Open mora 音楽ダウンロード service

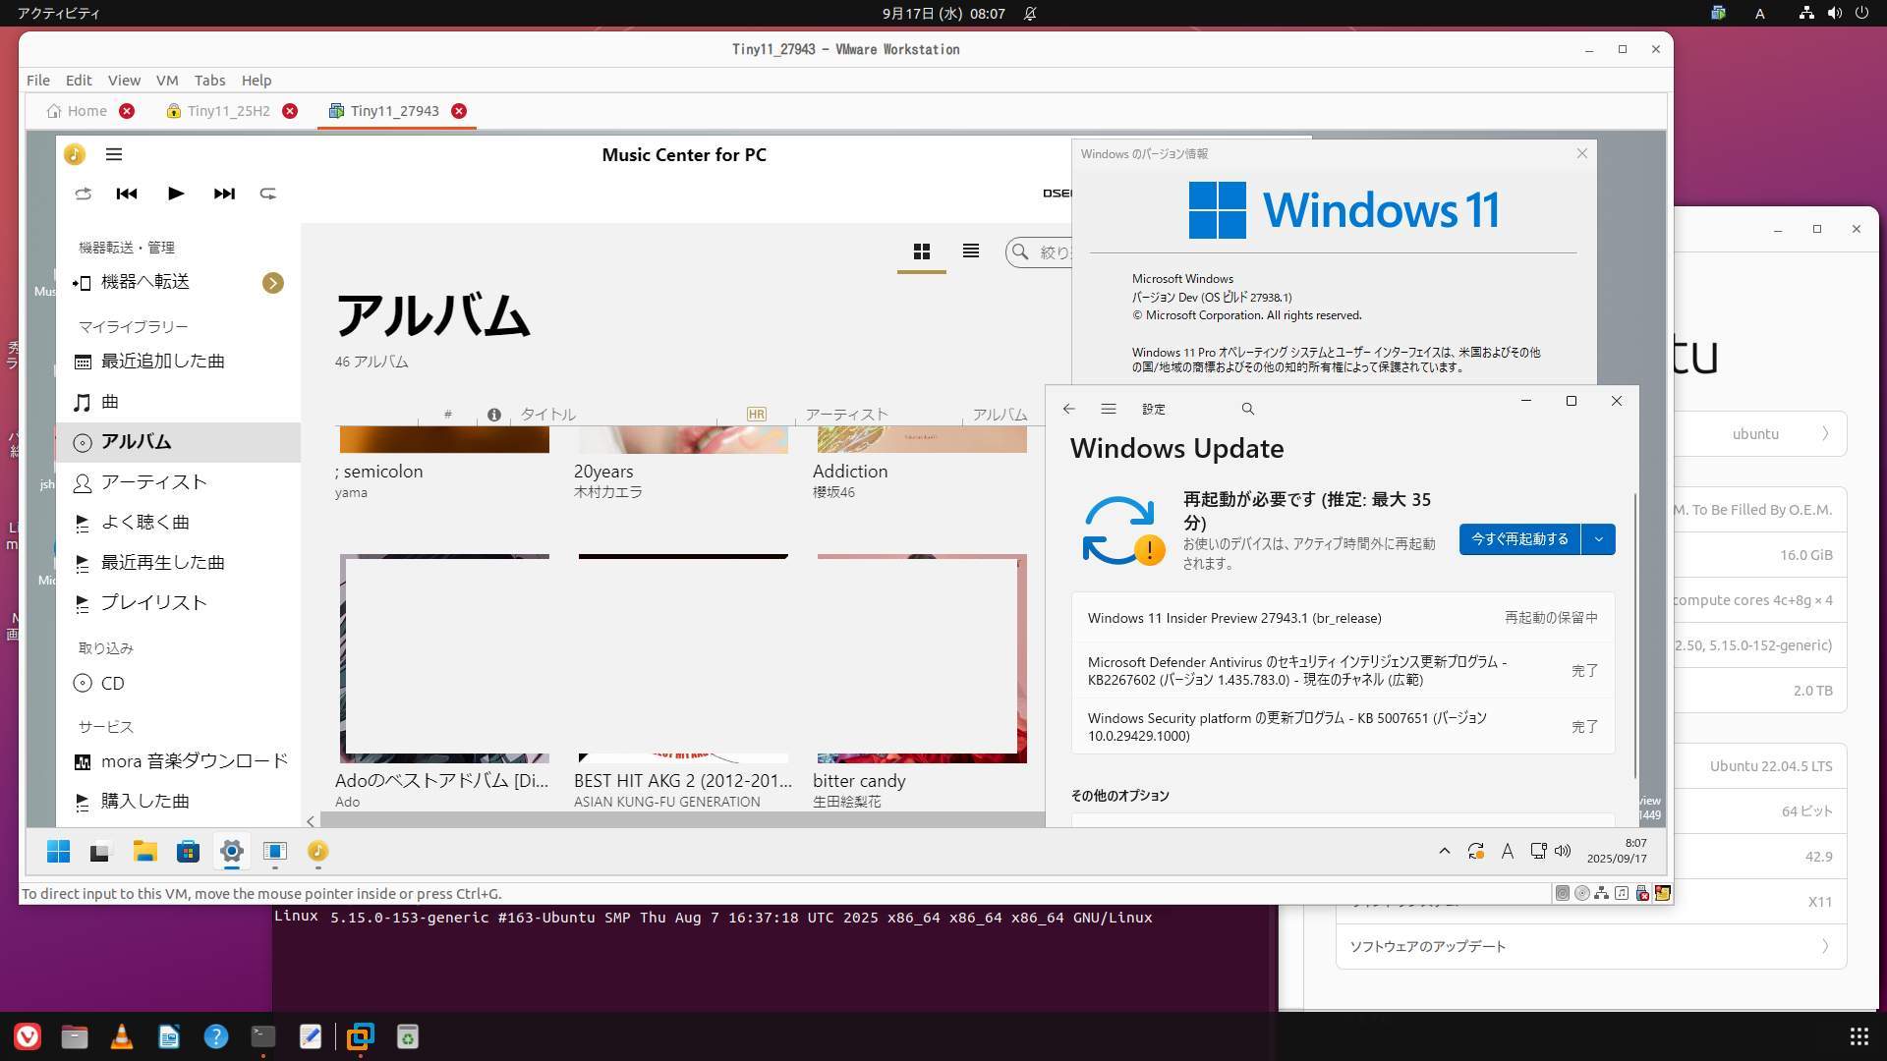[x=194, y=761]
